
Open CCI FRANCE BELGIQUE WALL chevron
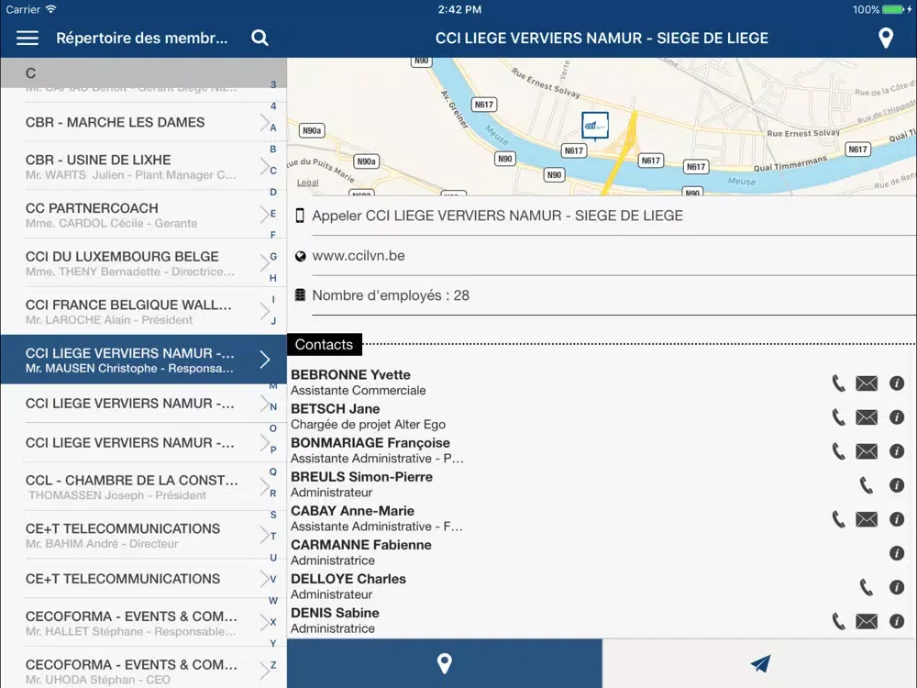[265, 312]
